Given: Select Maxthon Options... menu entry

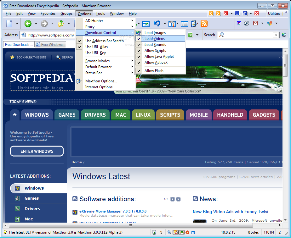Looking at the screenshot, I should 106,81.
